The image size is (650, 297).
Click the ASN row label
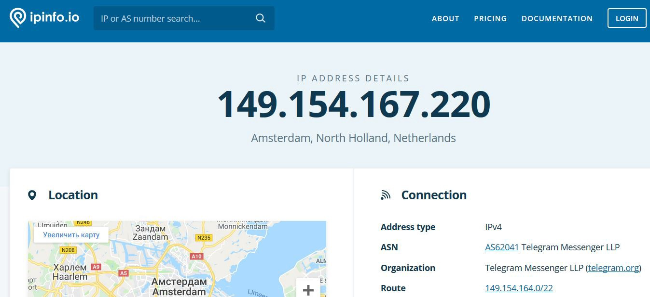[x=389, y=247]
